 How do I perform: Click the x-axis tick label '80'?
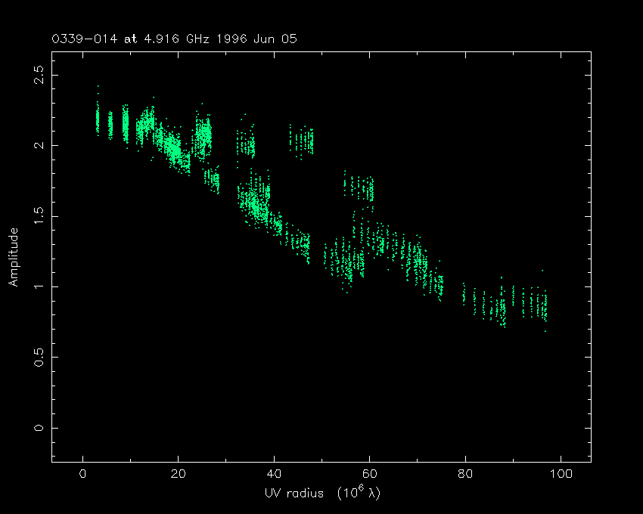click(464, 475)
